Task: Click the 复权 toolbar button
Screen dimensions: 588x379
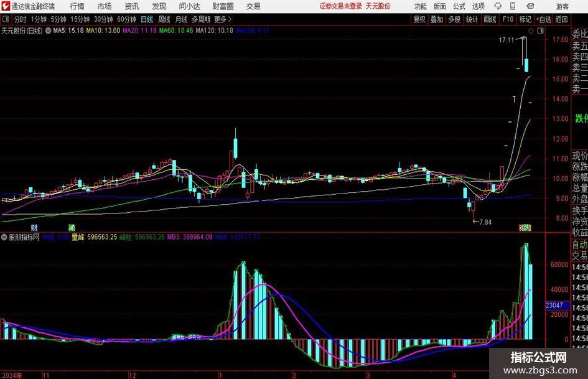Action: [419, 19]
